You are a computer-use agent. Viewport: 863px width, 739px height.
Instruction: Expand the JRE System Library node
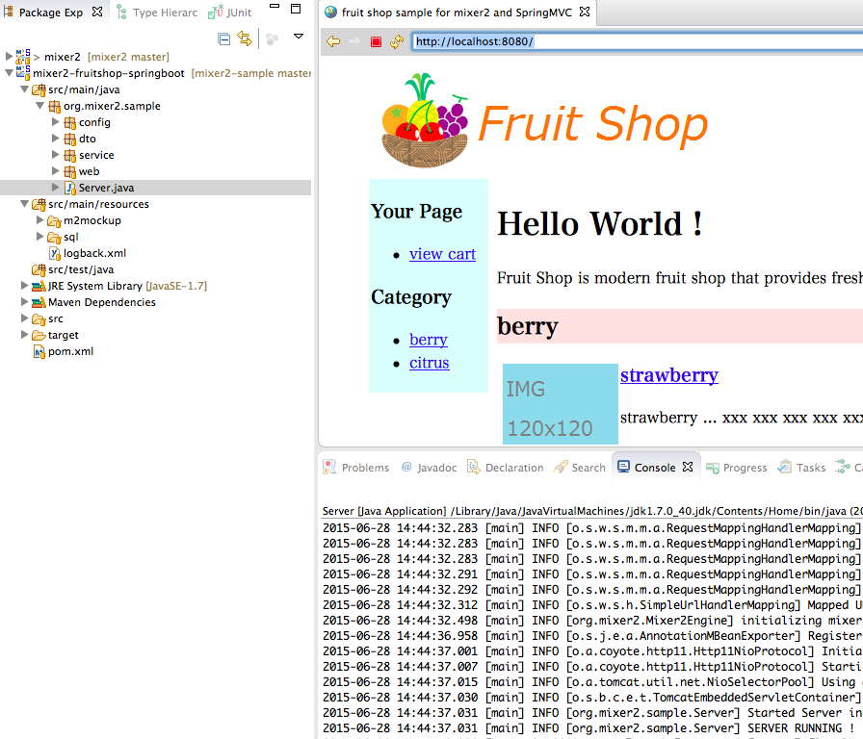24,286
